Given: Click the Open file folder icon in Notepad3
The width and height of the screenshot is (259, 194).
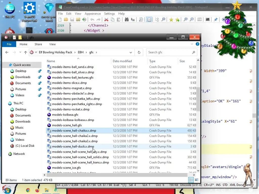Looking at the screenshot, I should 66,20.
